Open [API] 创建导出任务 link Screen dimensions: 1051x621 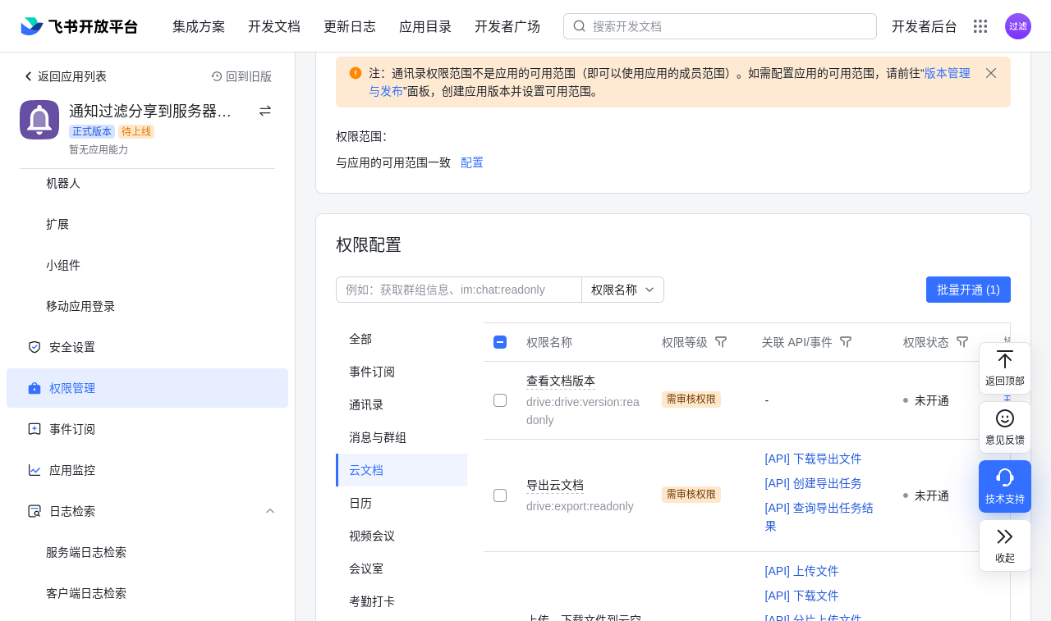[813, 483]
